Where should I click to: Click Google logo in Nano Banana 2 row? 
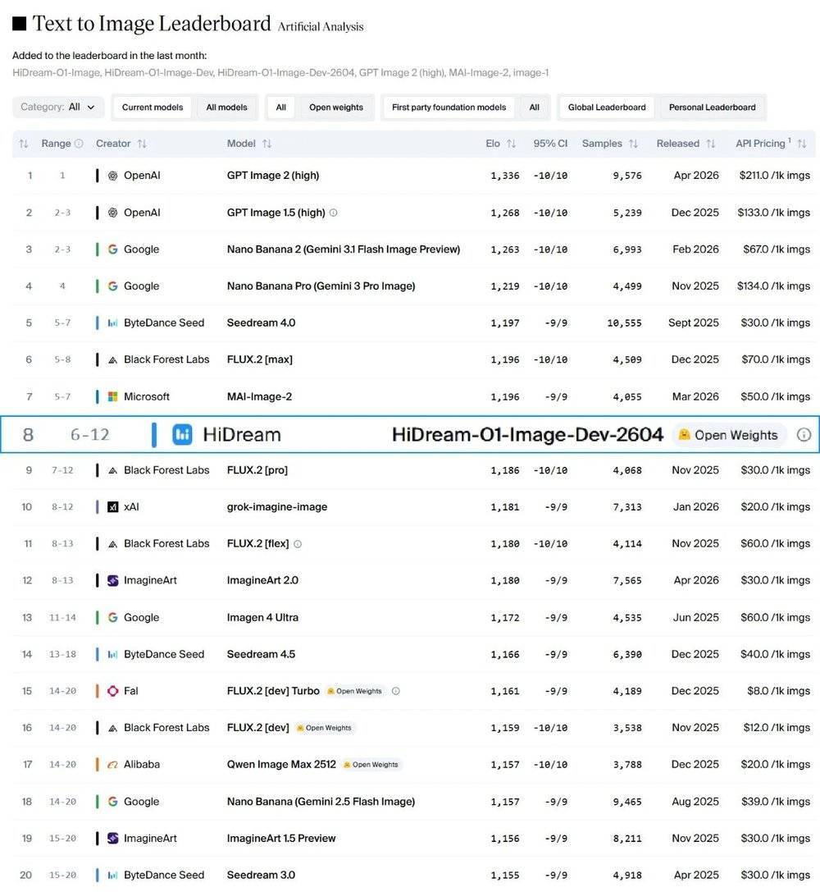[112, 249]
